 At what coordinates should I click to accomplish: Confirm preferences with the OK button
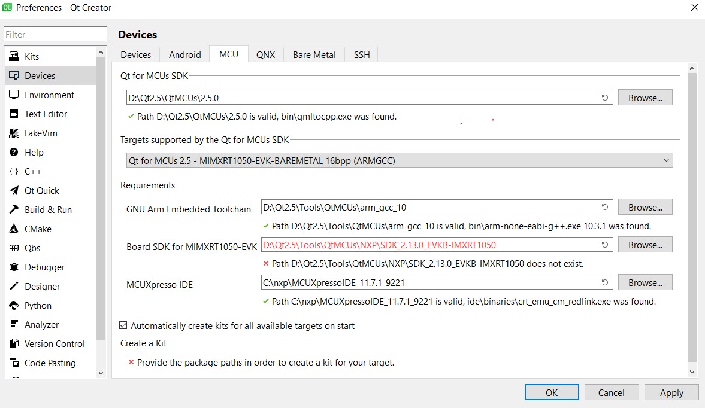tap(552, 392)
